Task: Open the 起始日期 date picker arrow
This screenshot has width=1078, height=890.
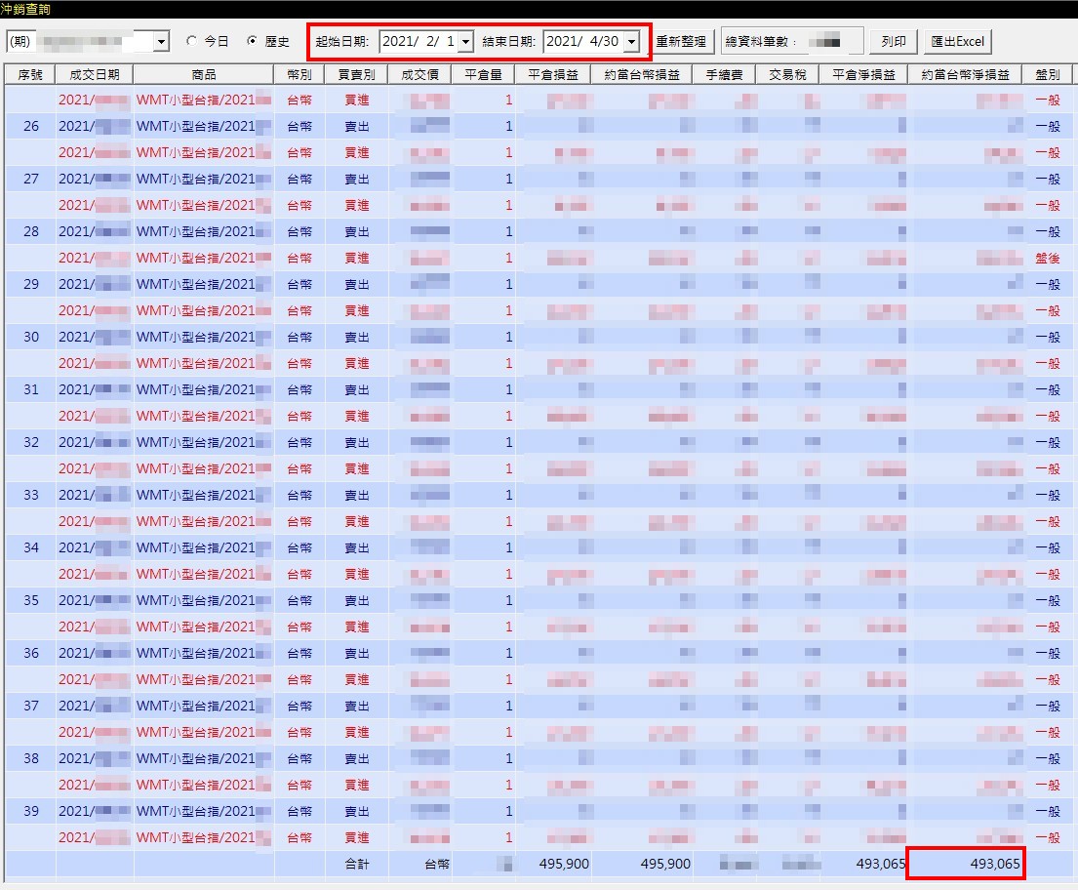Action: tap(466, 41)
